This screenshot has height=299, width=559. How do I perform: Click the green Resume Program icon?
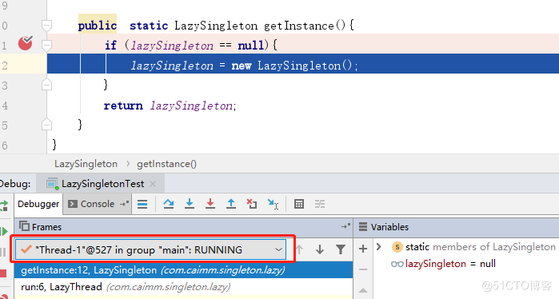4,232
